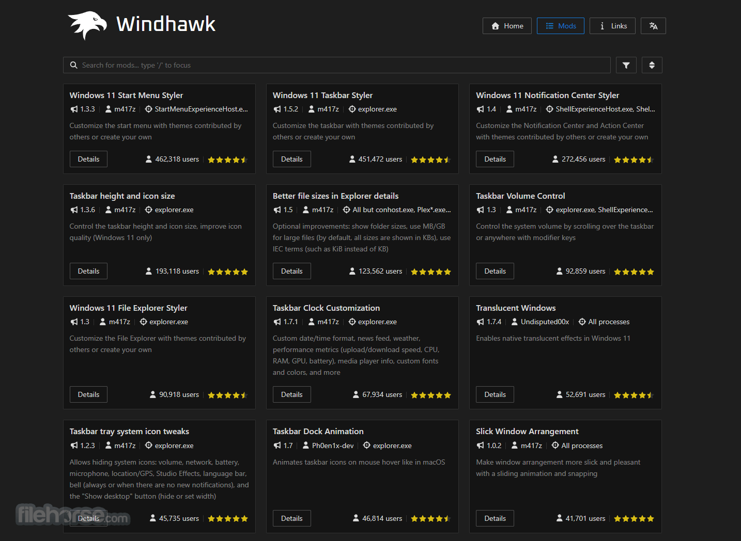Click Taskbar height and icon size title
The height and width of the screenshot is (541, 741).
[x=122, y=196]
